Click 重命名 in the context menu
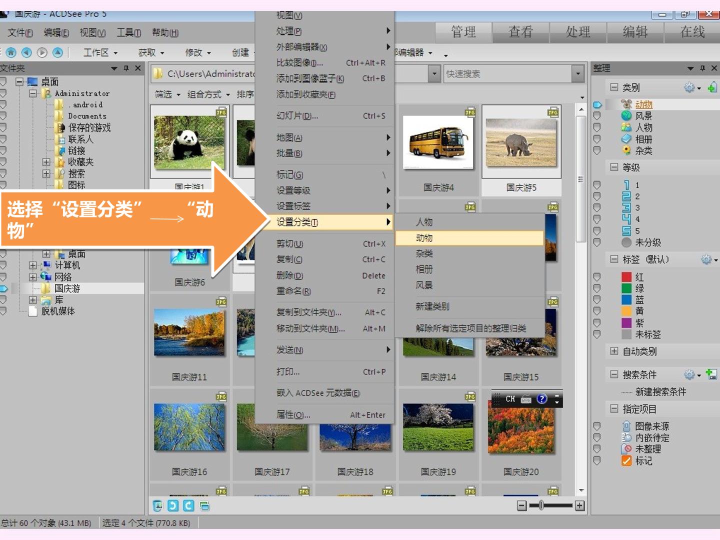 (324, 291)
